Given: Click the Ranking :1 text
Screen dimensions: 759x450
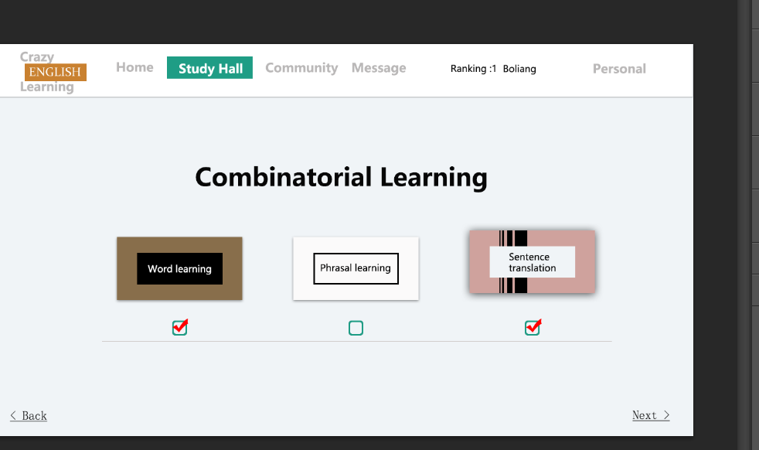Looking at the screenshot, I should coord(473,69).
